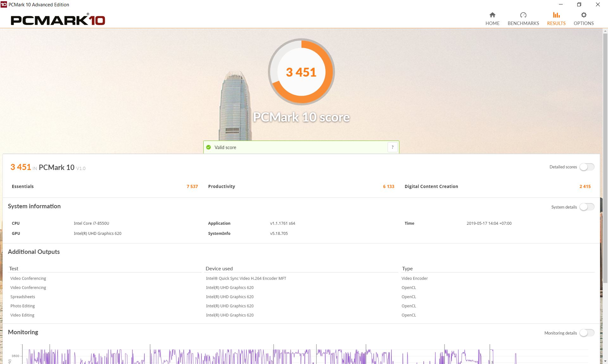
Task: Restore down the PCMark 10 window
Action: coord(579,4)
